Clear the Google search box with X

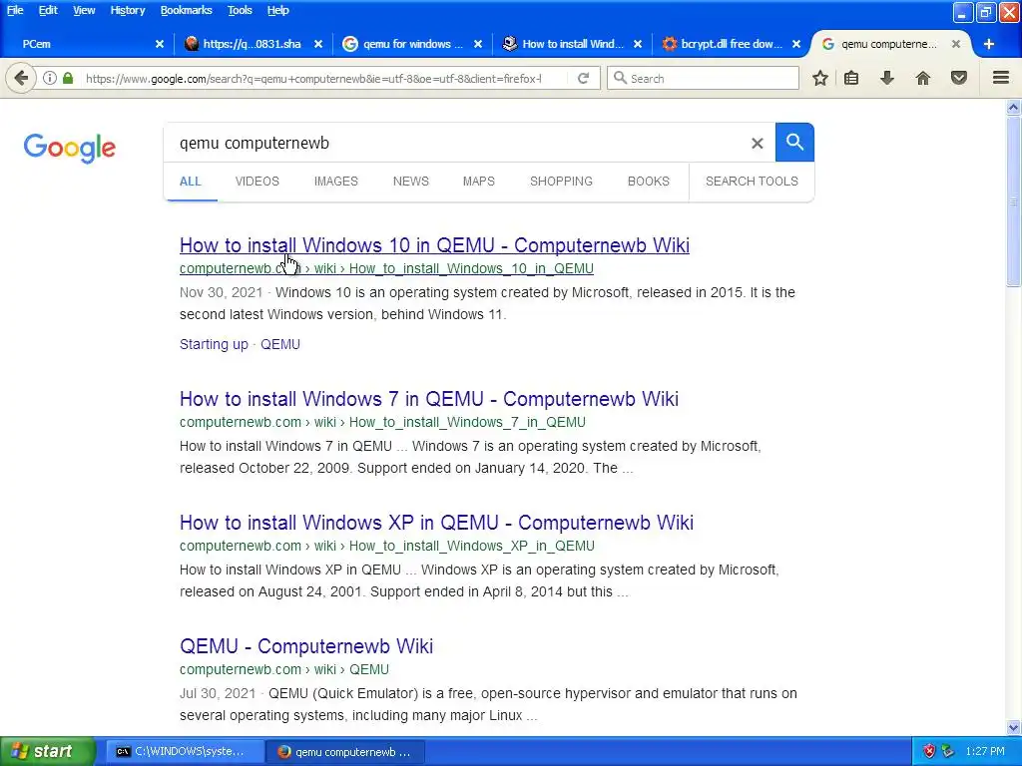pos(757,144)
